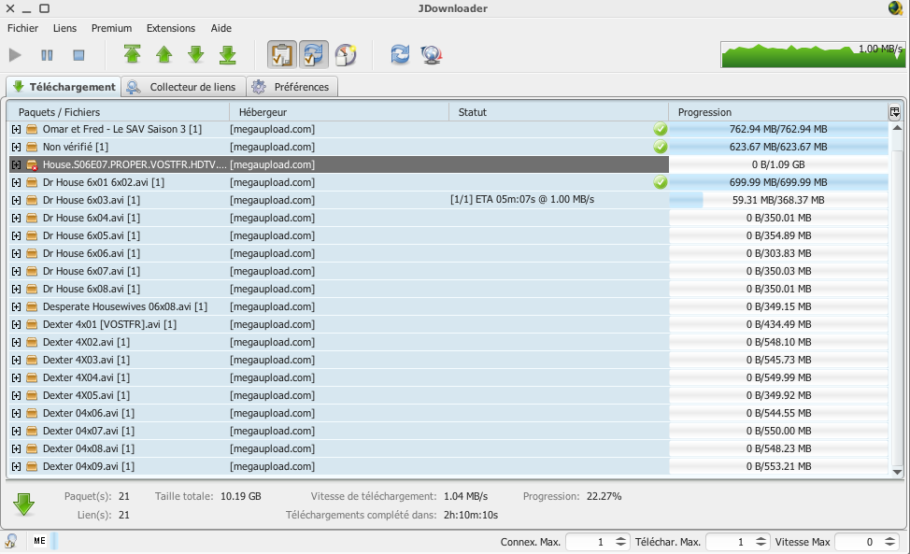Click the folder icon for Dexter 4X02.avi
The width and height of the screenshot is (910, 554).
(32, 342)
